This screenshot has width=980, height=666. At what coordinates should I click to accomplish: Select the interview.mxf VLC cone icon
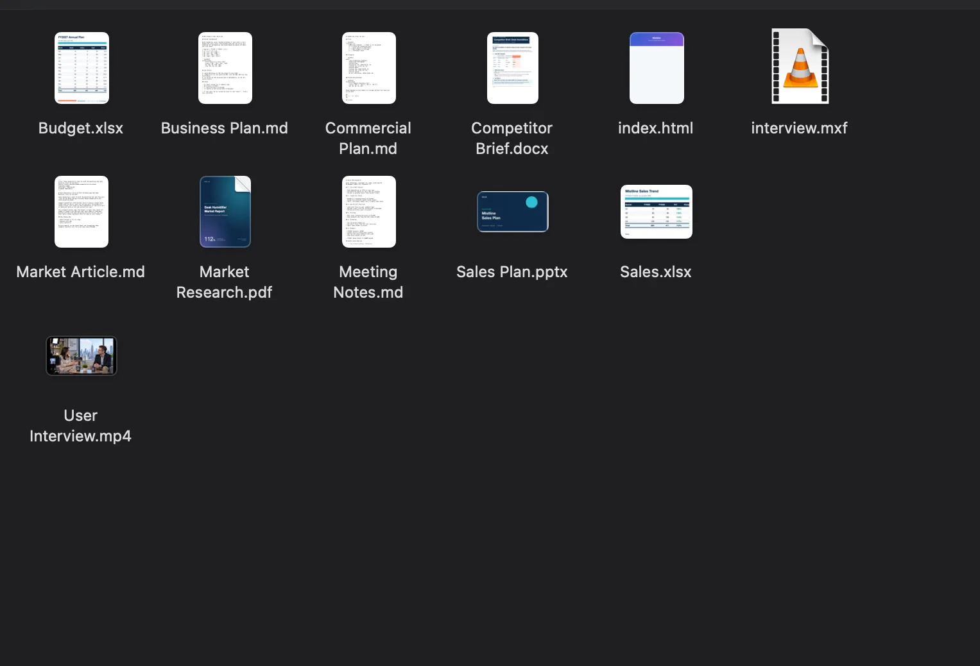[800, 66]
